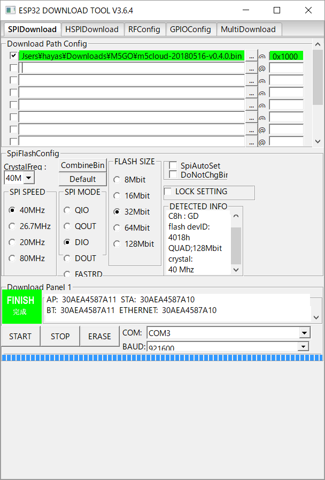Switch to the GPIOConfig tab
This screenshot has height=480, width=325.
click(x=190, y=29)
